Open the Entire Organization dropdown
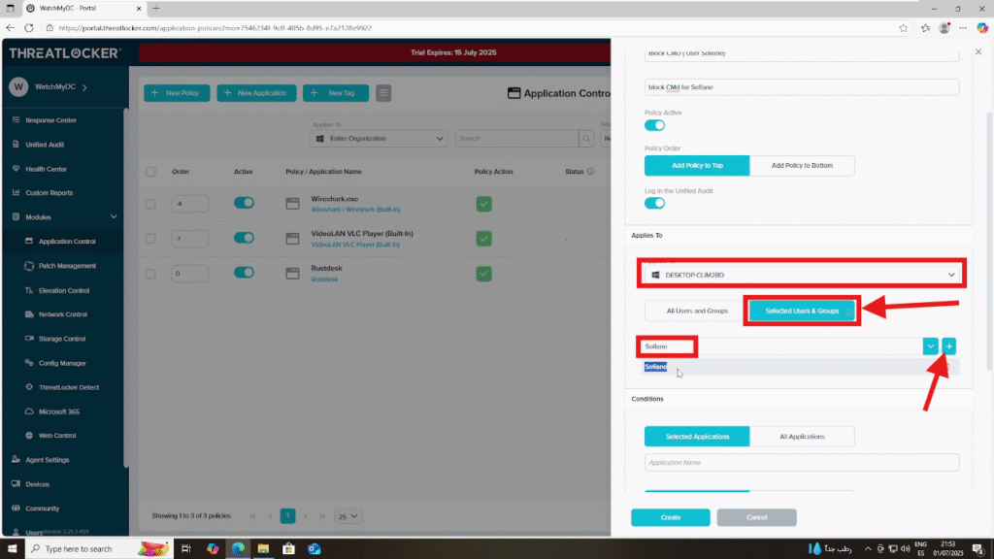This screenshot has width=994, height=559. [x=379, y=138]
